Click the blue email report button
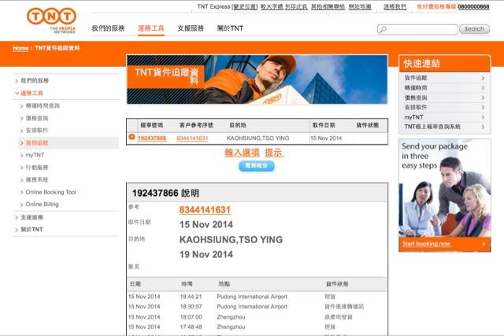 click(257, 166)
